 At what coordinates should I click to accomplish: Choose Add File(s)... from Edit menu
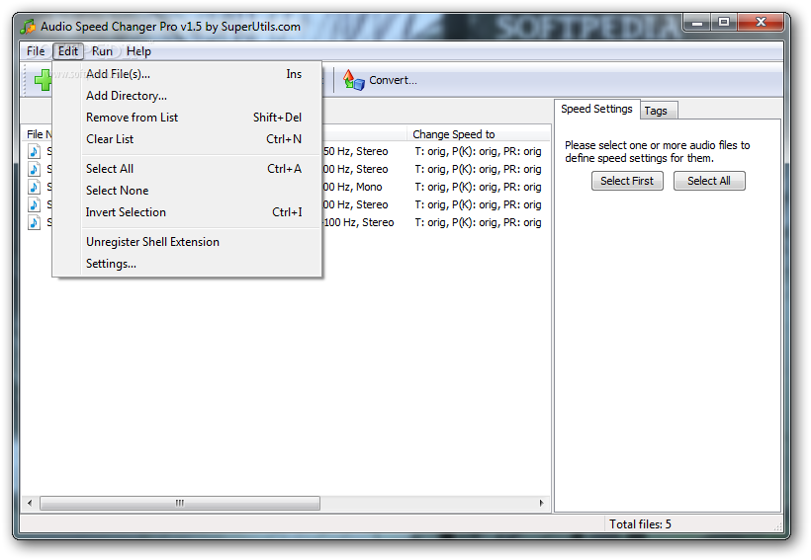[x=187, y=74]
